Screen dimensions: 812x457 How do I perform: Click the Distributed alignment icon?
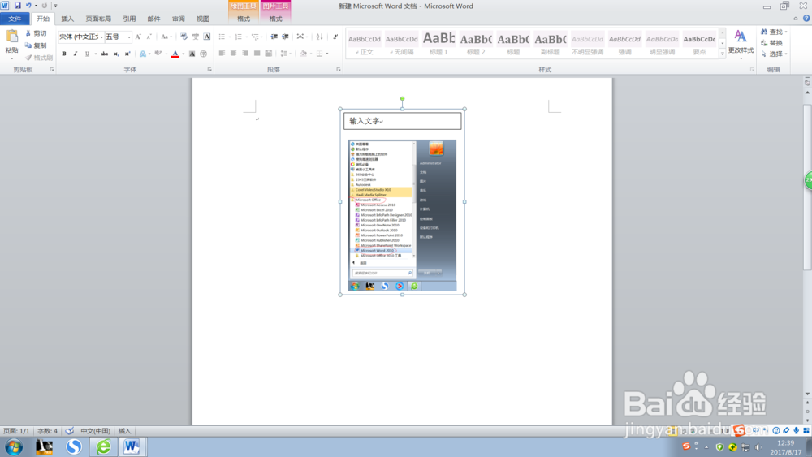268,54
